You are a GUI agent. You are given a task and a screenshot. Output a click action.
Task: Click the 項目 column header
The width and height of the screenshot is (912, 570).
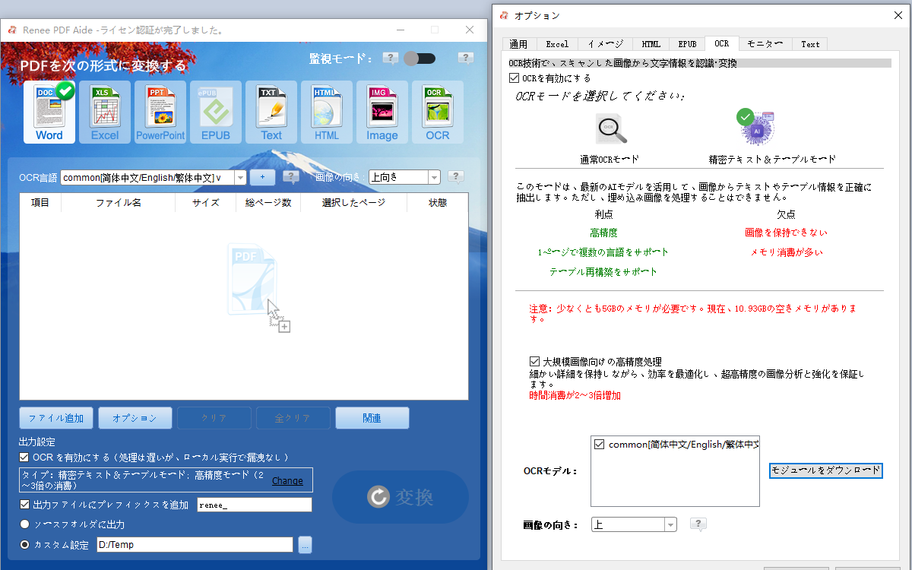point(40,203)
